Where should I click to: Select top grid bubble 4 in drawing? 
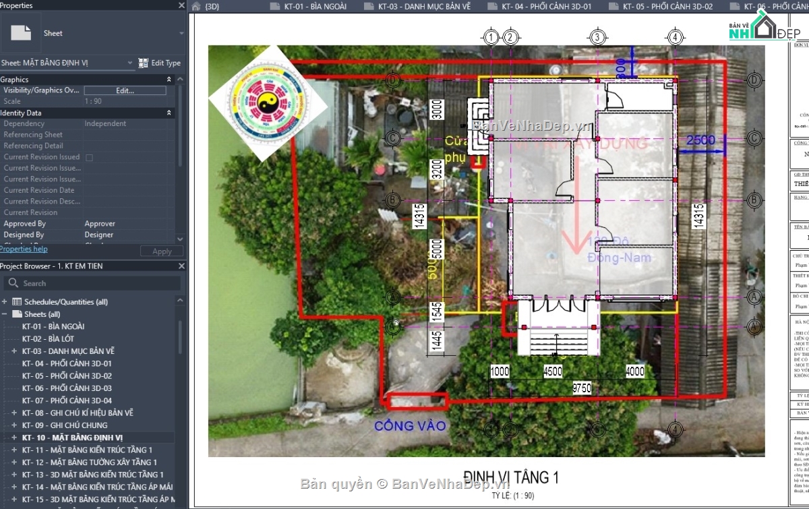coord(676,36)
